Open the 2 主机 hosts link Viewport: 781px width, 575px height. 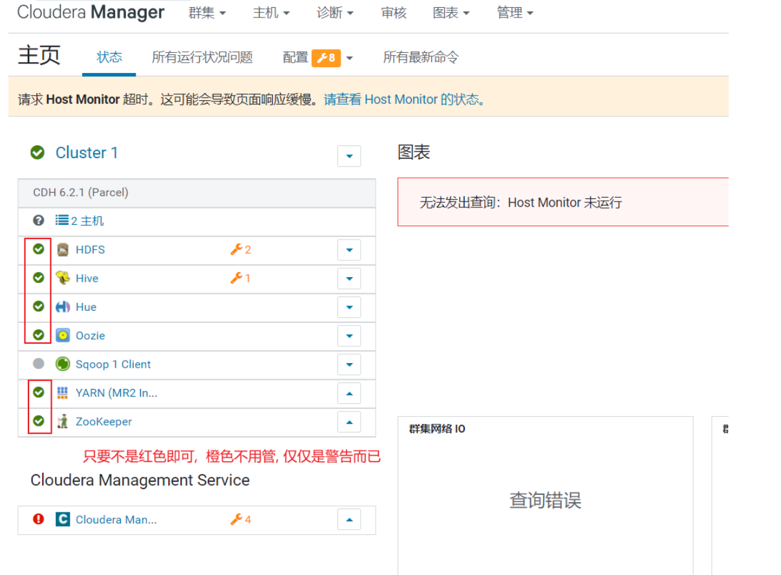click(x=87, y=221)
